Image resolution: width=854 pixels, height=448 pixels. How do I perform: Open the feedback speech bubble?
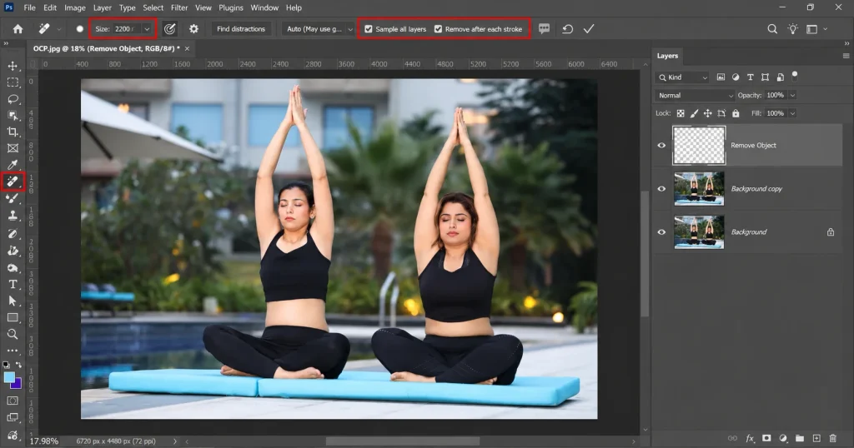tap(544, 29)
